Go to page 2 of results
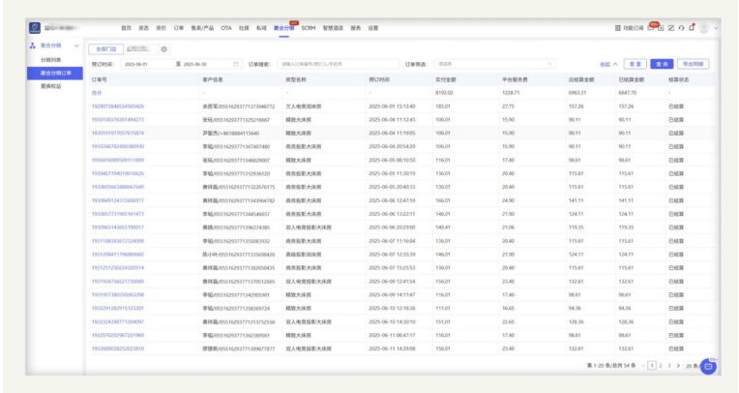 [x=661, y=366]
